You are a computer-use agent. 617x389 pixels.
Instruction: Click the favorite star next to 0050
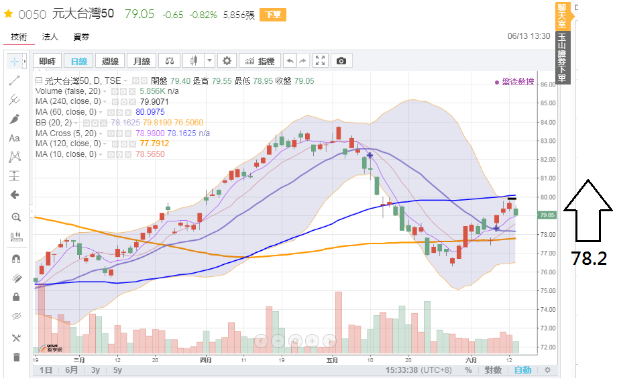tap(8, 14)
